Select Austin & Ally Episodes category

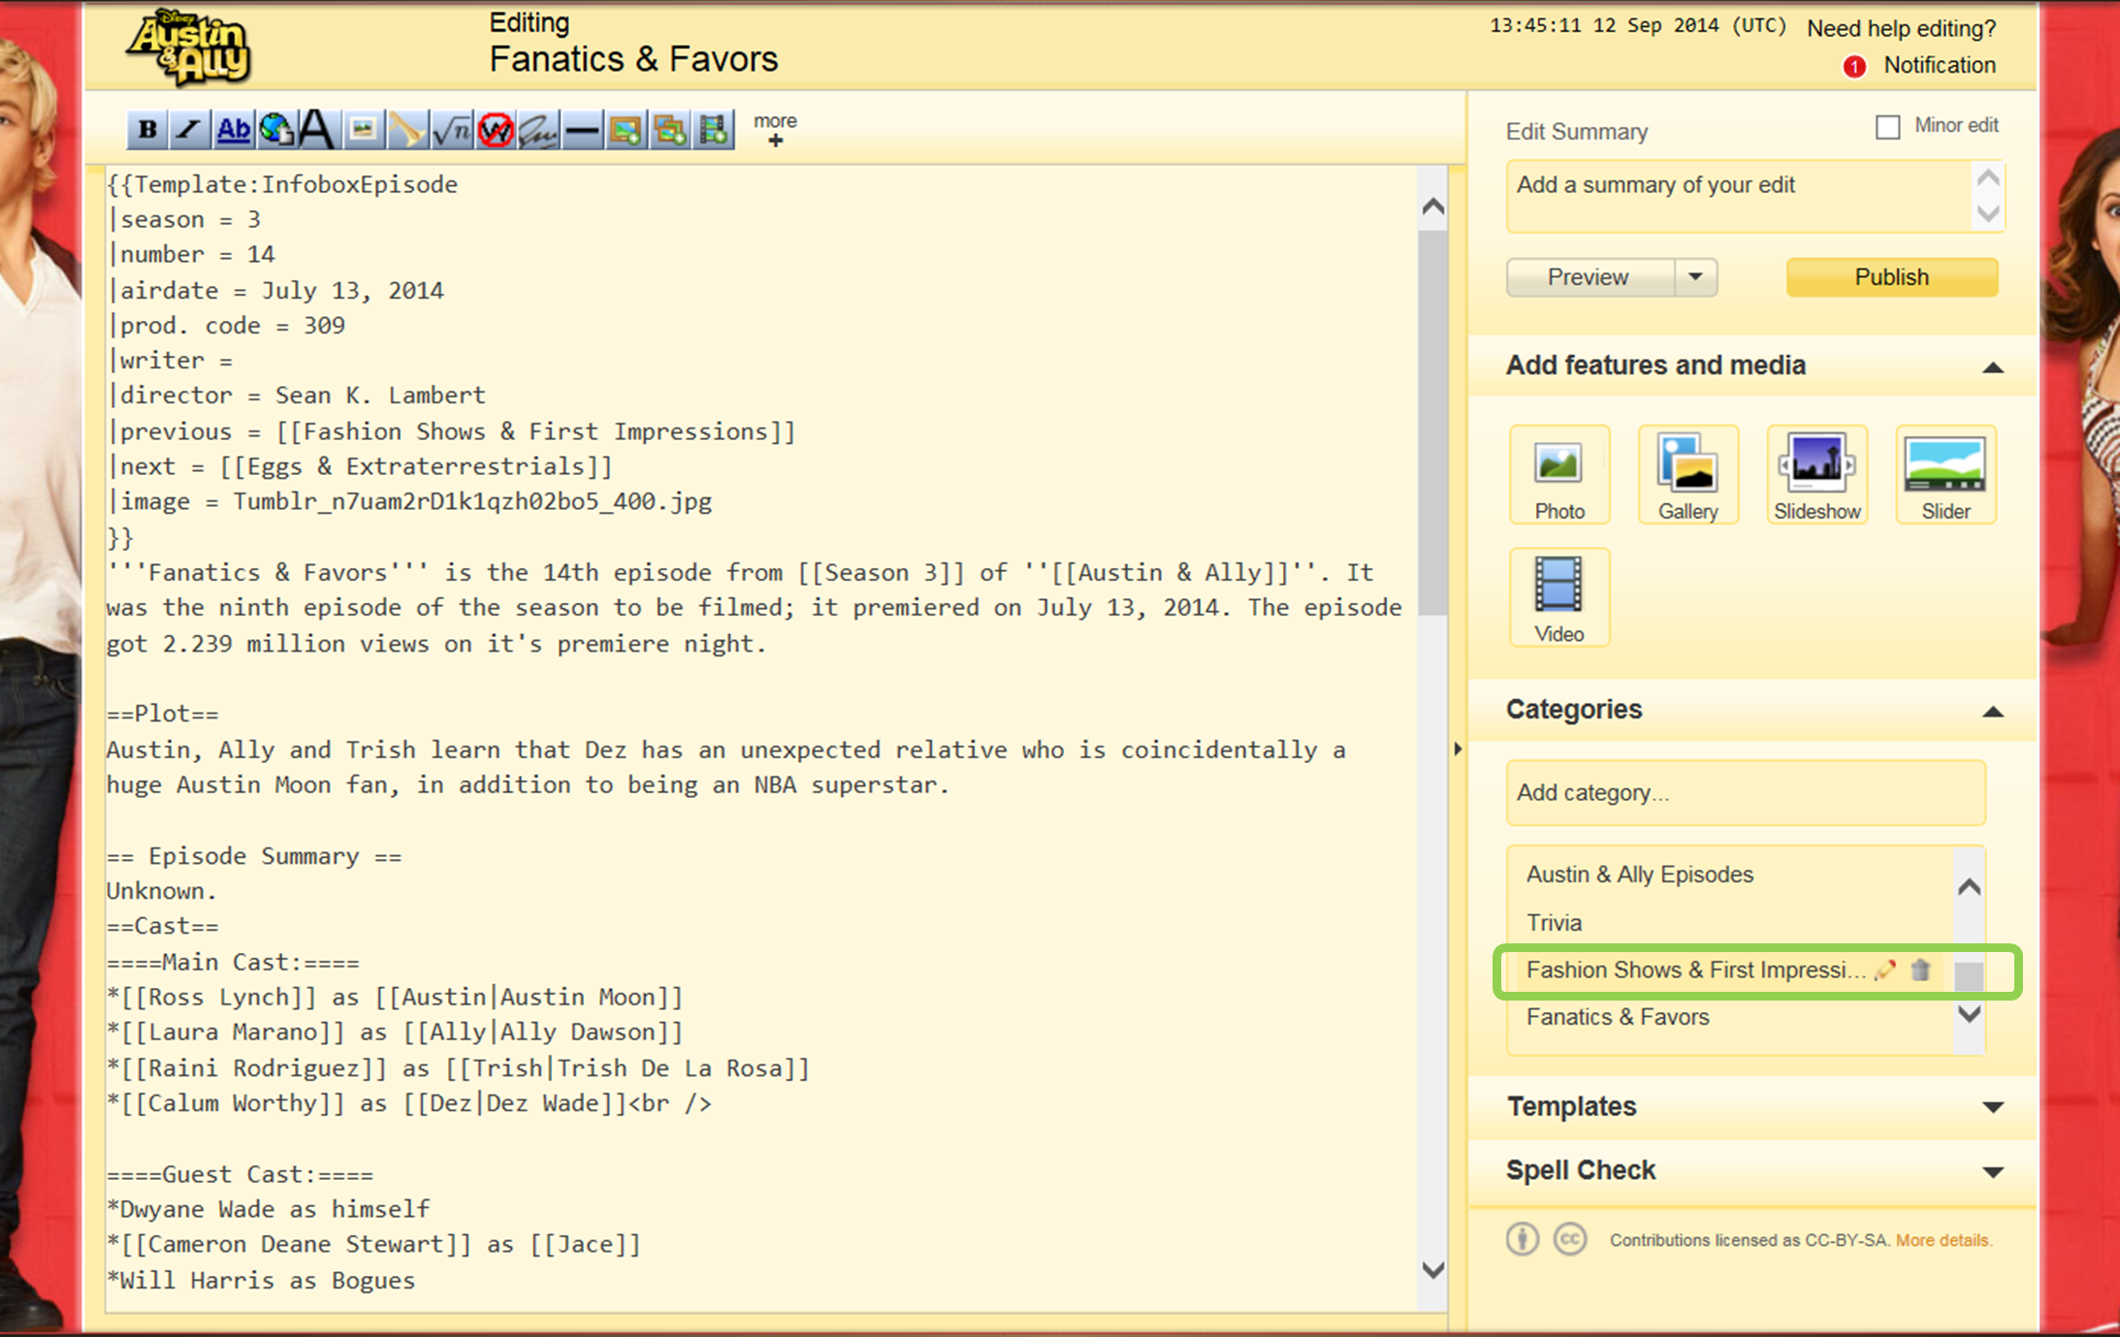1639,875
